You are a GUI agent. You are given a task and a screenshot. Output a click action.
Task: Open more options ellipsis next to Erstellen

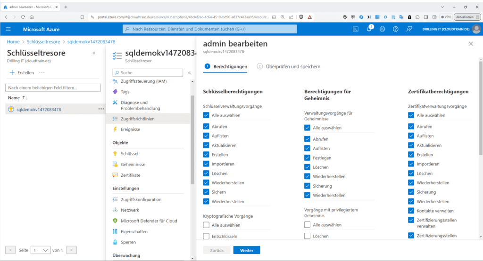[x=42, y=73]
